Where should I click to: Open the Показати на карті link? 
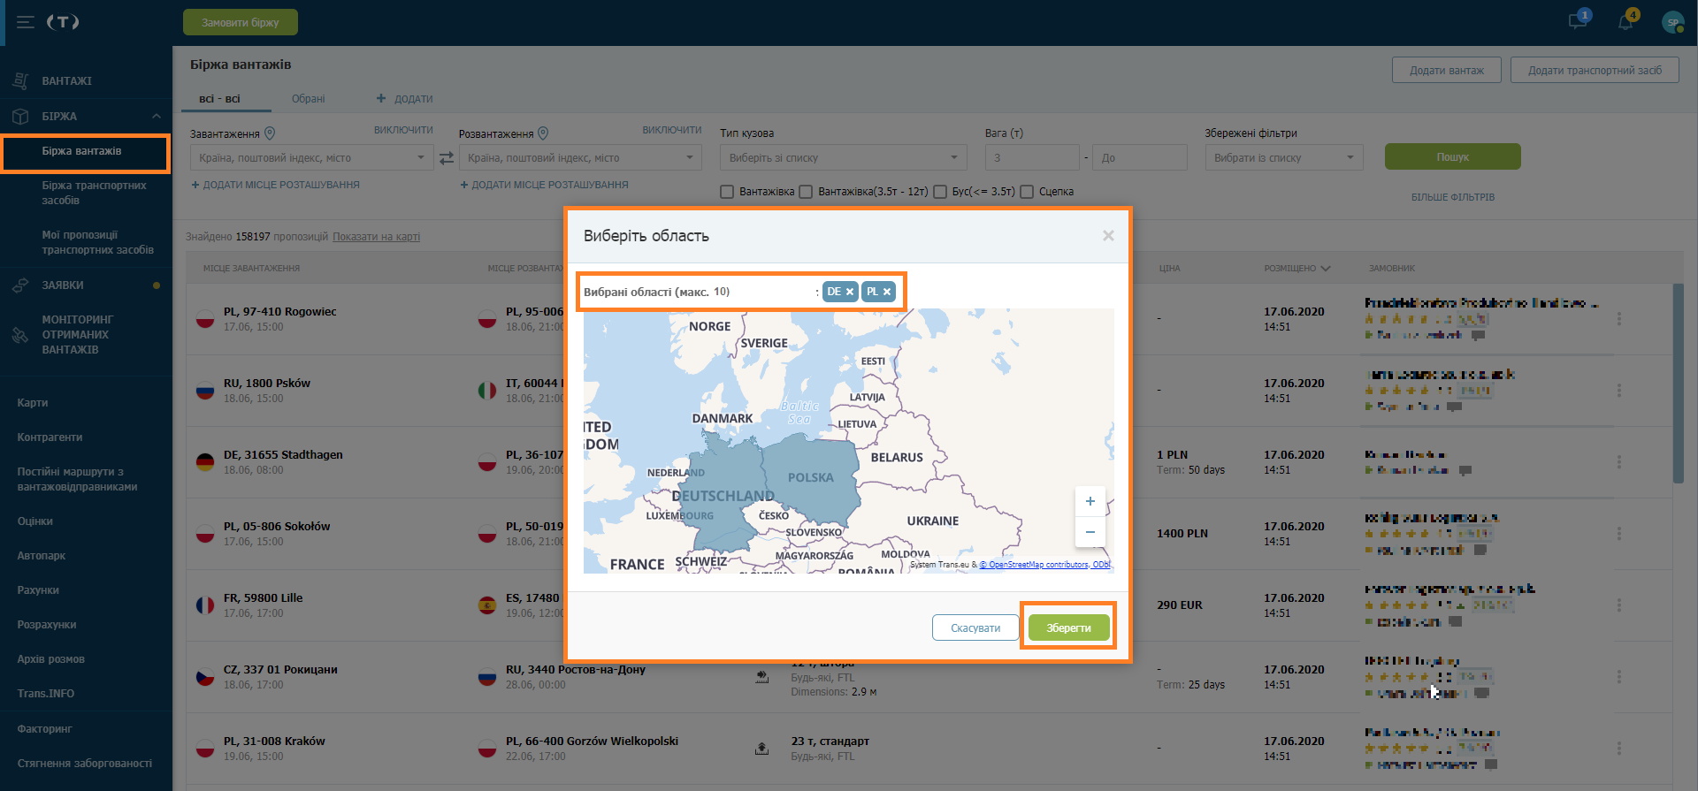pos(376,237)
